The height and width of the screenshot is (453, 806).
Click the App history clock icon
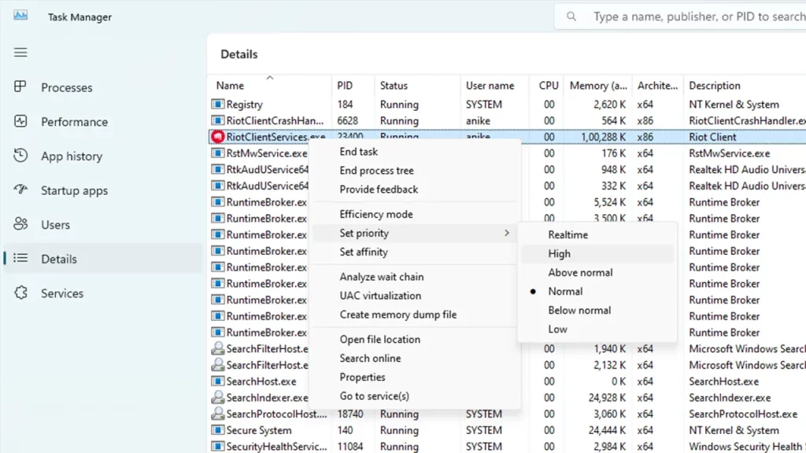[20, 156]
